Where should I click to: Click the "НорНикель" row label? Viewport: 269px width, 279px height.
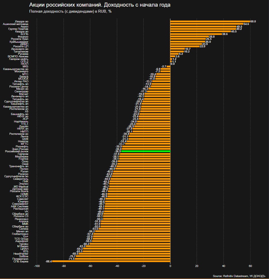pos(21,122)
